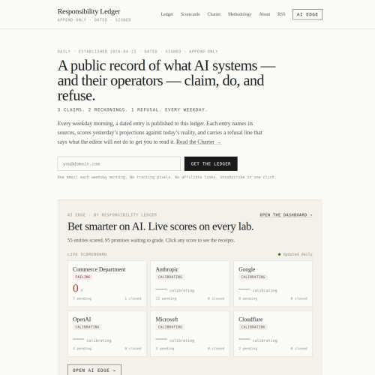Open the Commerce Department scorecard

(107, 283)
